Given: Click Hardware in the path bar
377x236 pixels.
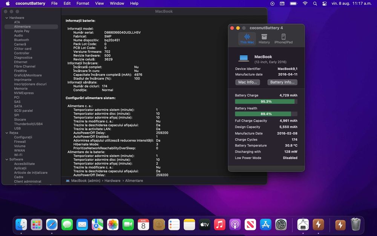Looking at the screenshot, I should 112,180.
